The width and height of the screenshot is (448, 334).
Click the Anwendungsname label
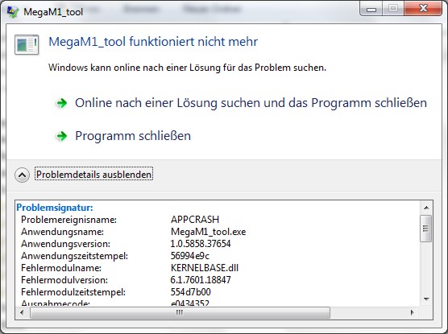pos(62,232)
